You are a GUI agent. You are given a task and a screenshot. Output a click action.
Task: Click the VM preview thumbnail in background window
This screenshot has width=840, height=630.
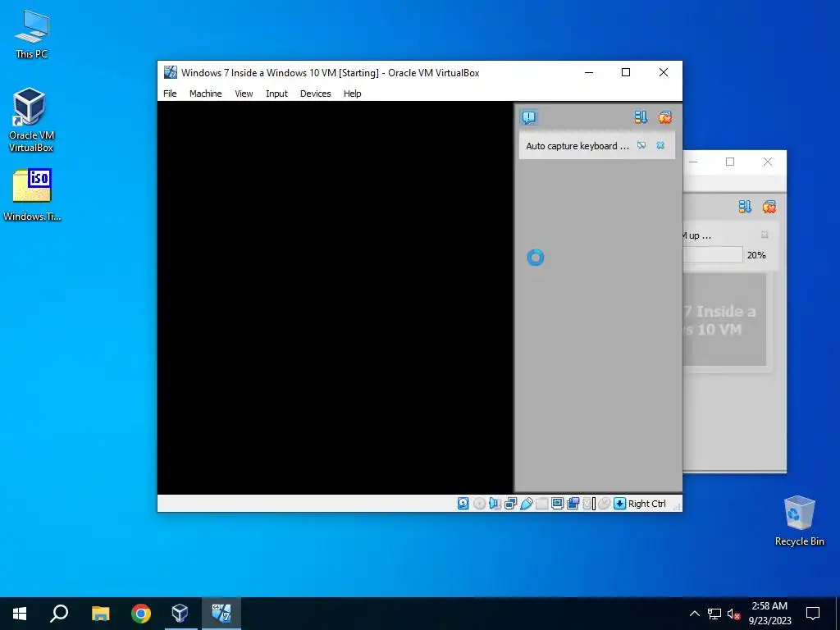(724, 320)
